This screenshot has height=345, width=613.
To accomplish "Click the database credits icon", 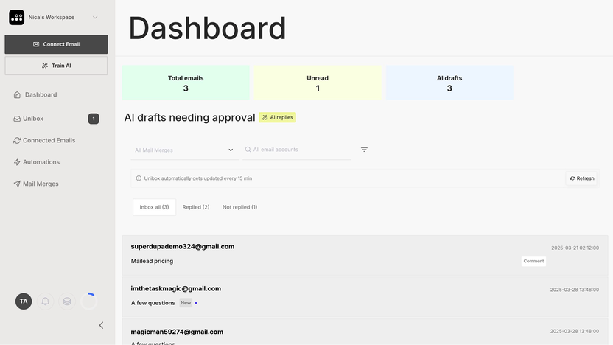I will point(67,302).
